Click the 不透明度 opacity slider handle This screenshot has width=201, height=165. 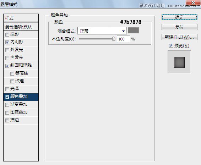(x=114, y=39)
